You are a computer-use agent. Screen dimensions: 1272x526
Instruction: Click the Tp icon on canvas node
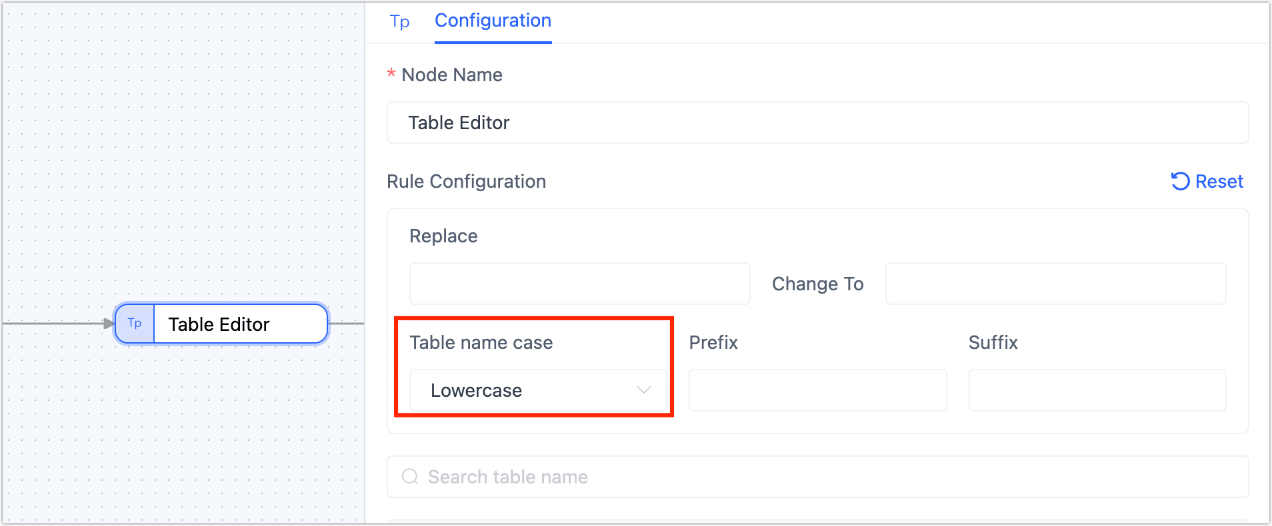coord(135,324)
